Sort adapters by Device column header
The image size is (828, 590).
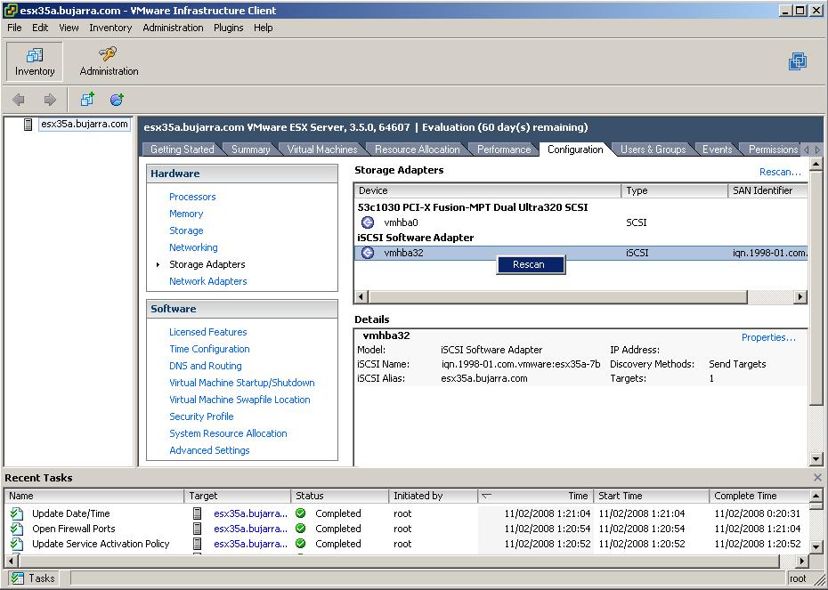point(488,190)
